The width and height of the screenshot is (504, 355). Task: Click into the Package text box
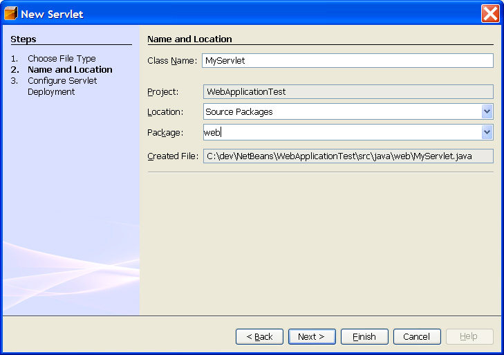point(342,132)
